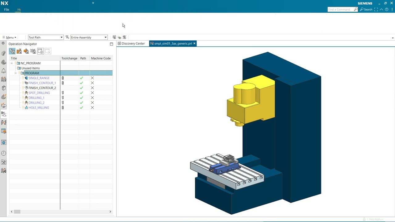Image resolution: width=395 pixels, height=222 pixels.
Task: Toggle full screen mode icon
Action: tap(376, 10)
